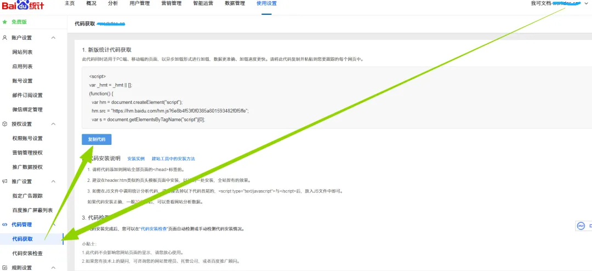This screenshot has height=271, width=592.
Task: Click the 复制代码 button
Action: (96, 139)
